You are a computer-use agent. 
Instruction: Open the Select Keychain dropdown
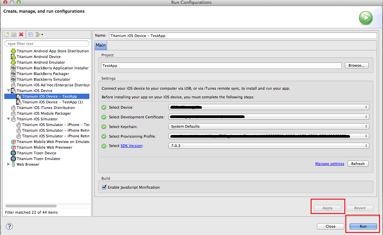(x=269, y=126)
